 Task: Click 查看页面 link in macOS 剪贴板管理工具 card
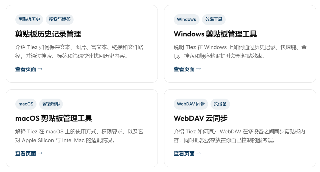[x=29, y=153]
